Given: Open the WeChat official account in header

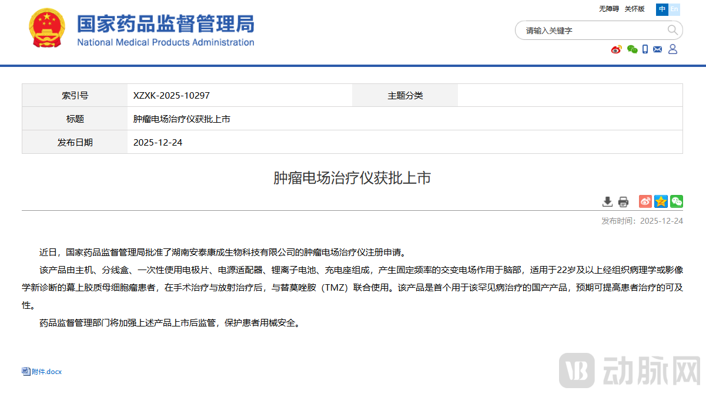Looking at the screenshot, I should (x=632, y=49).
